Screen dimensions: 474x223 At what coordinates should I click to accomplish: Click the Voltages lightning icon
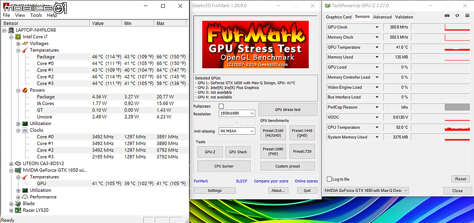tap(25, 44)
